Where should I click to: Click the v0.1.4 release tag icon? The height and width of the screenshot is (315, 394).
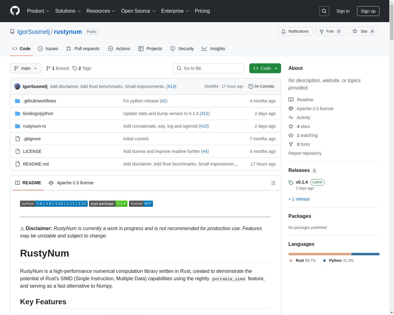291,183
